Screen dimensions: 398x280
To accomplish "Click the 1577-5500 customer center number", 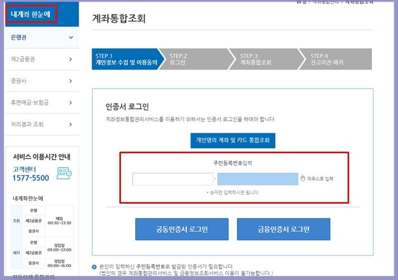I will (x=31, y=178).
